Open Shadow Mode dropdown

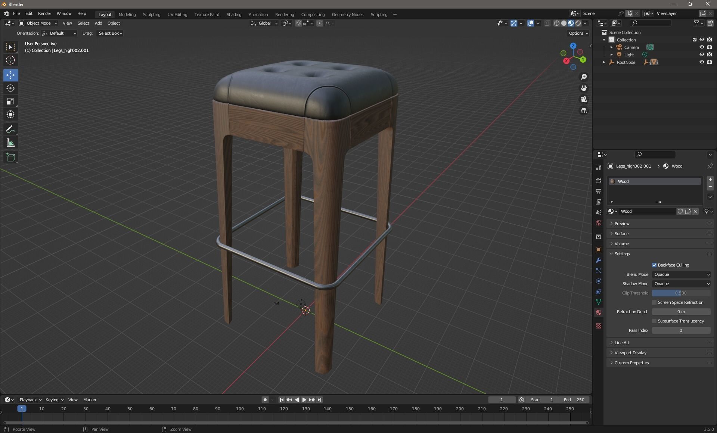point(681,284)
